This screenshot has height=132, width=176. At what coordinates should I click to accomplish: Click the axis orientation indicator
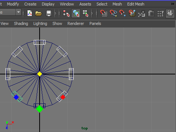[x=10, y=125]
